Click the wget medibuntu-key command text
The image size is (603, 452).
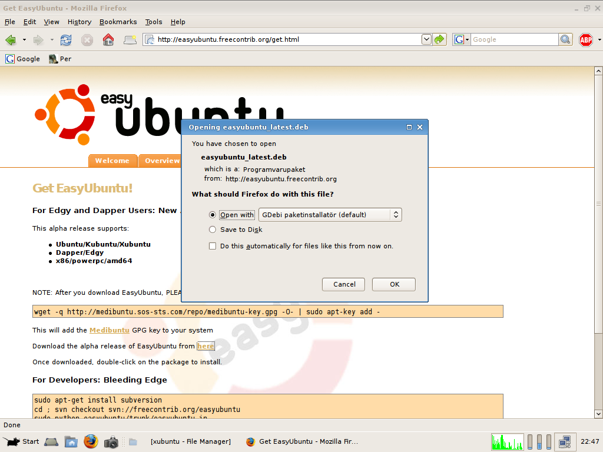click(x=207, y=312)
